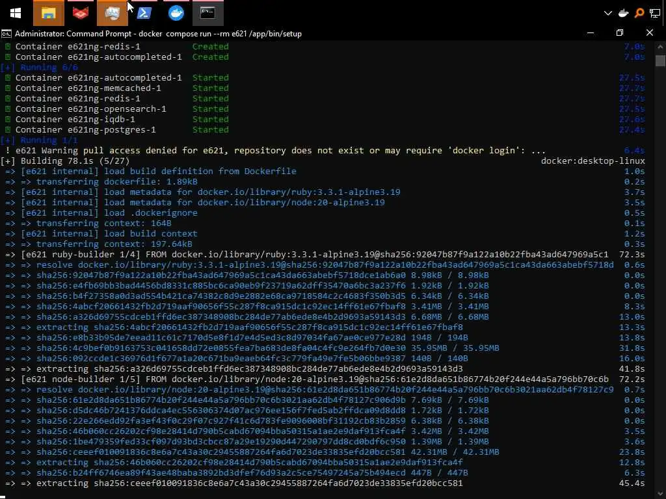
Task: Click the e621ng-redis-1 Created line
Action: pos(325,47)
